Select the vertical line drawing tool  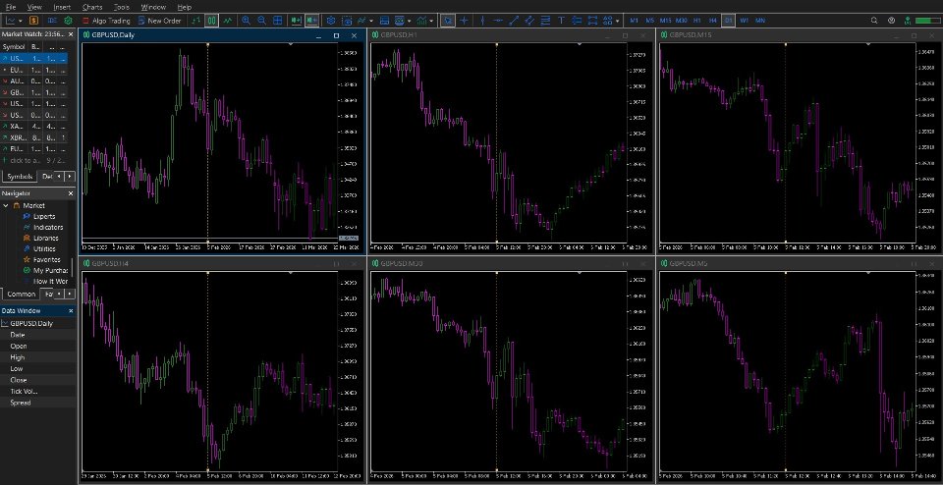(x=482, y=21)
